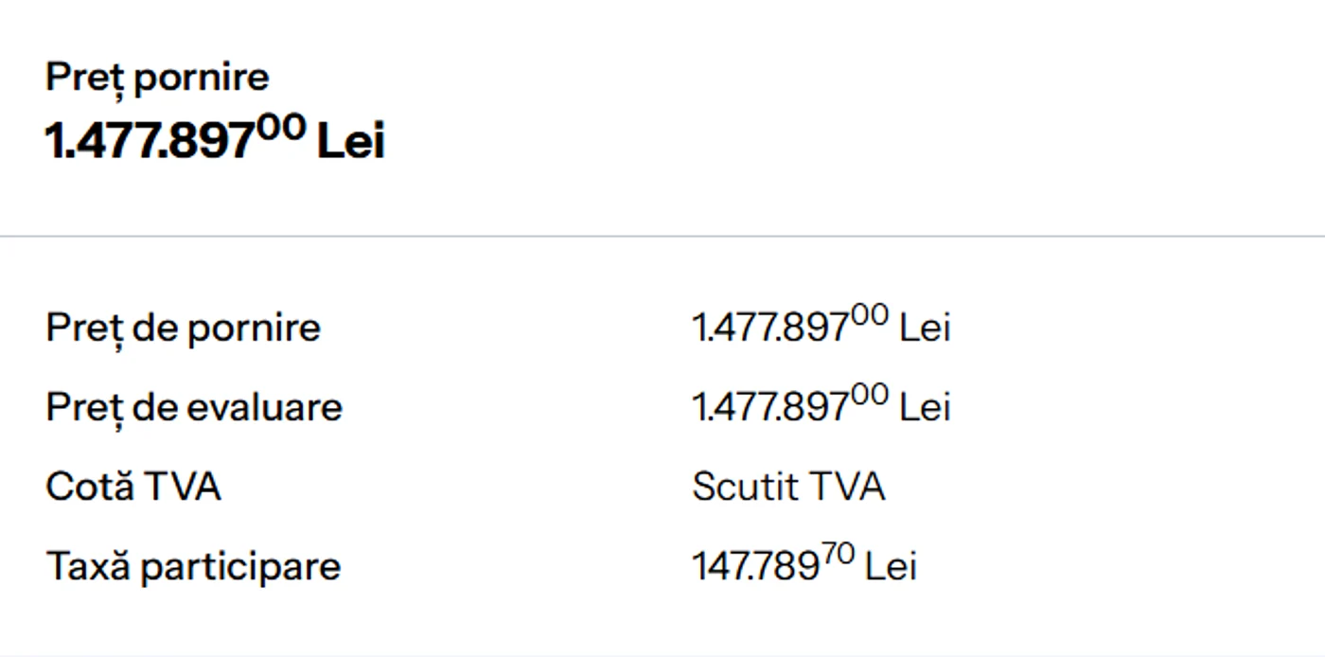This screenshot has width=1325, height=657.
Task: Click the "Taxă participare" row label
Action: pyautogui.click(x=192, y=567)
